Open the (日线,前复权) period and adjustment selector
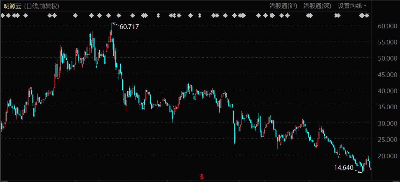Image resolution: width=400 pixels, height=182 pixels. pos(41,6)
